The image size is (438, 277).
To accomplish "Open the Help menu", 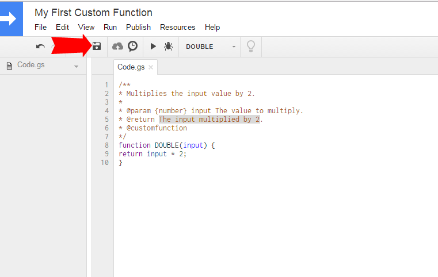I will (212, 27).
